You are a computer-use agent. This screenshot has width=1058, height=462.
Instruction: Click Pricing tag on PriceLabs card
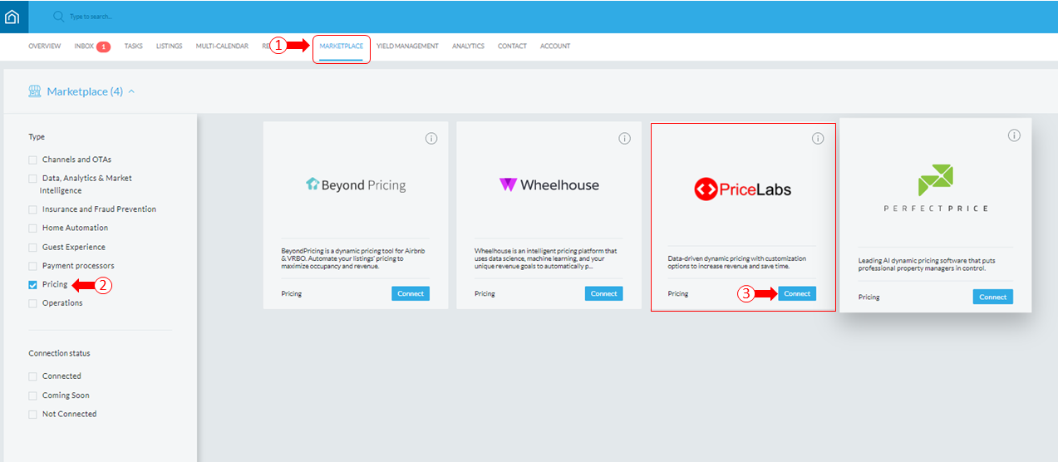pyautogui.click(x=678, y=293)
